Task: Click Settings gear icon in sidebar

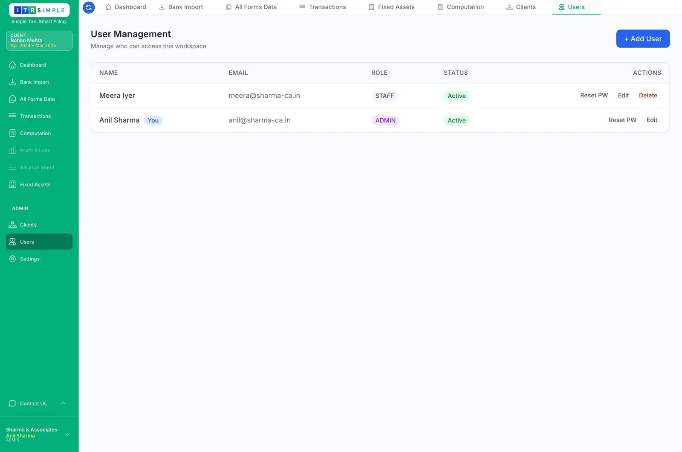Action: [x=13, y=259]
